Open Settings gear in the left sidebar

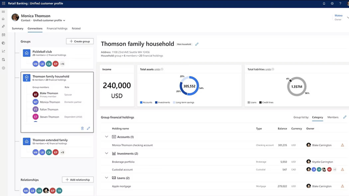pos(3,68)
